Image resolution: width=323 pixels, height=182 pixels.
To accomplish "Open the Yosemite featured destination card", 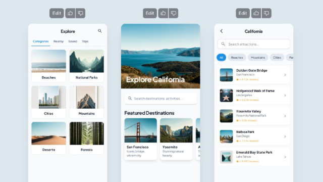I will [176, 139].
